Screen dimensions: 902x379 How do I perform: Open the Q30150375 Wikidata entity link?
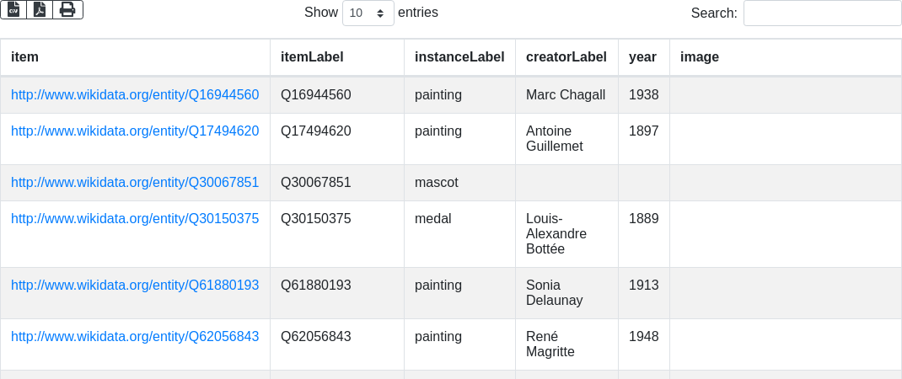click(x=135, y=219)
